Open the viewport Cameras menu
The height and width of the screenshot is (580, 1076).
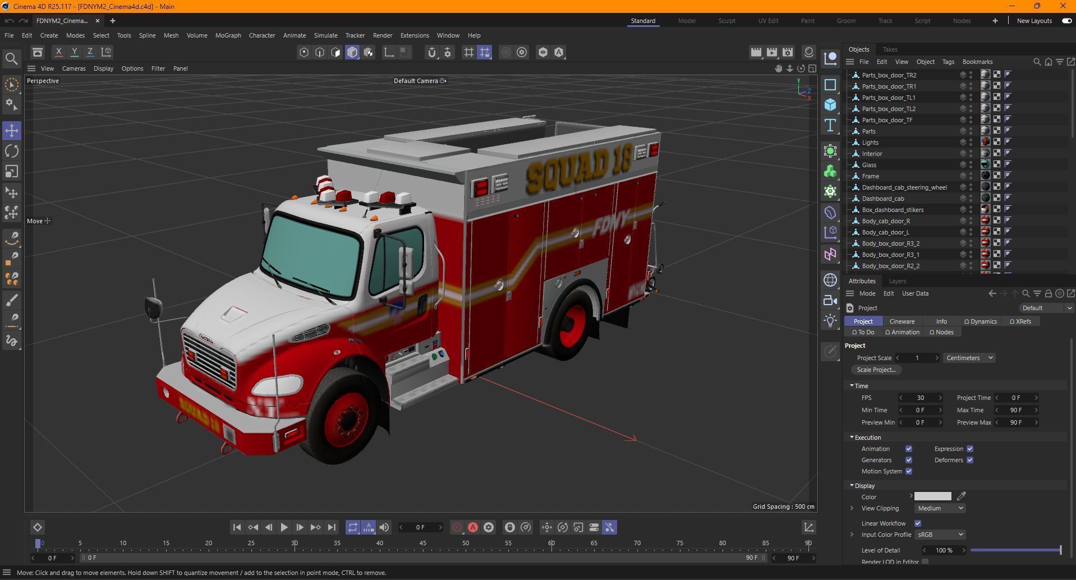pos(73,68)
